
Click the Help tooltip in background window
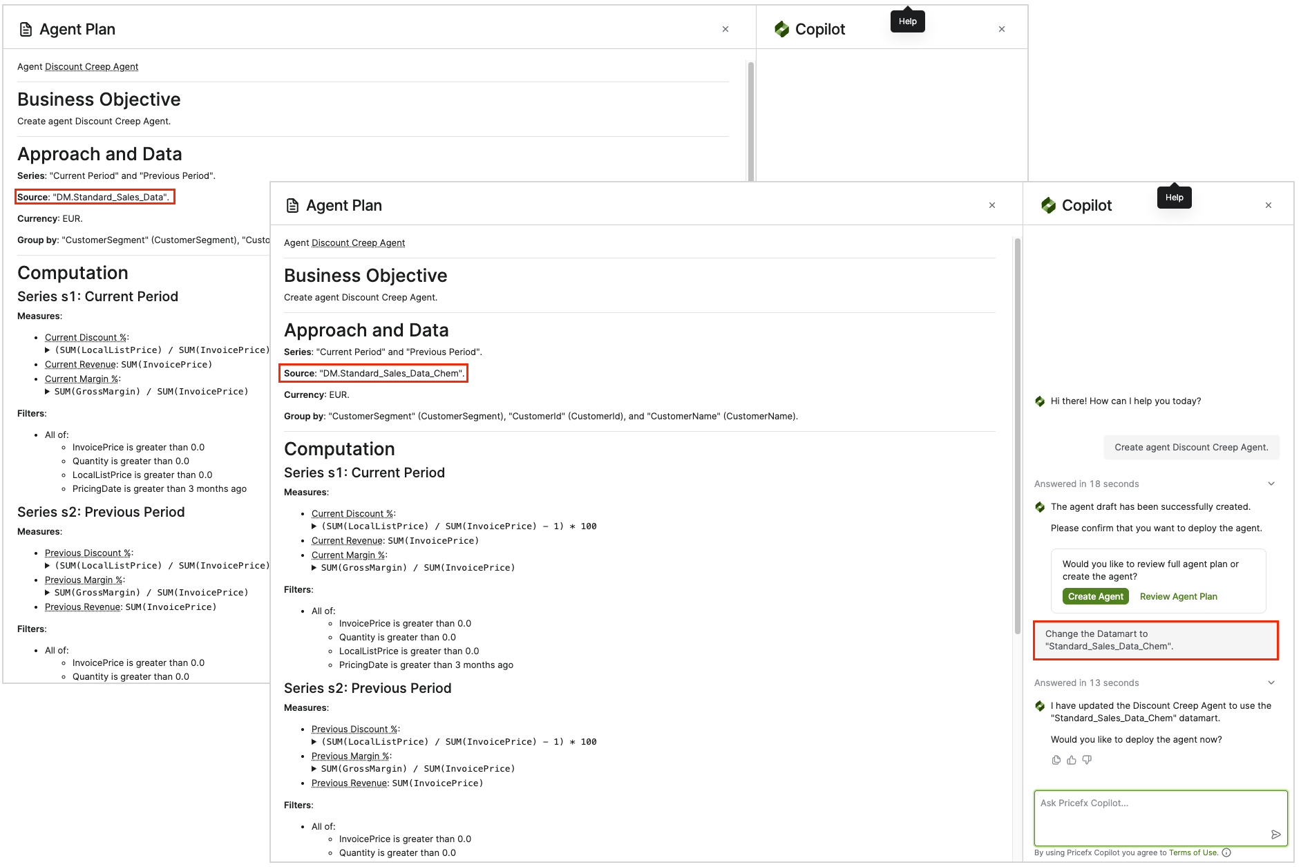pos(907,21)
